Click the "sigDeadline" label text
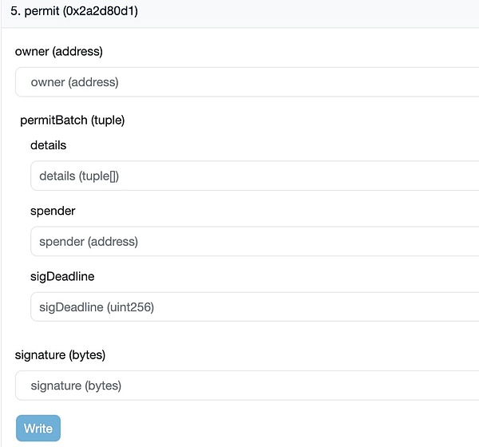The height and width of the screenshot is (447, 479). pos(62,276)
